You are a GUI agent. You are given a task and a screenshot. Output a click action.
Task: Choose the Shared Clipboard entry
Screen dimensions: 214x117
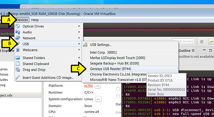click(49, 64)
